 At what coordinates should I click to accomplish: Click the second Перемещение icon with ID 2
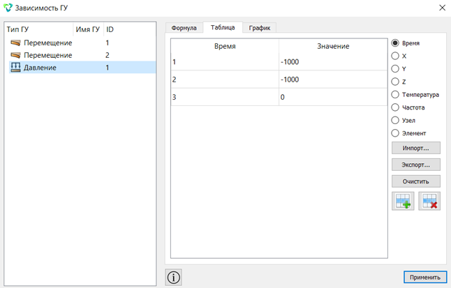pyautogui.click(x=15, y=55)
